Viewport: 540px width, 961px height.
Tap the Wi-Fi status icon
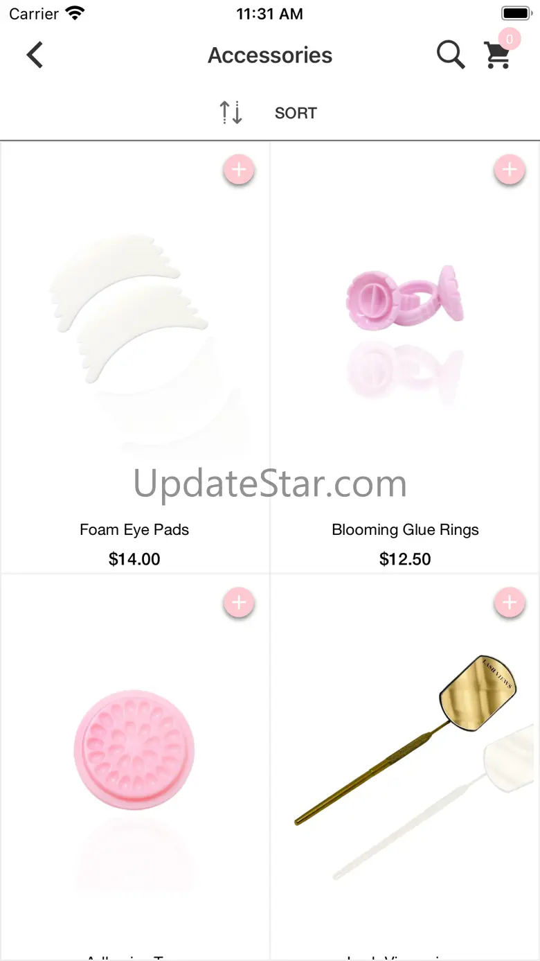tap(74, 13)
